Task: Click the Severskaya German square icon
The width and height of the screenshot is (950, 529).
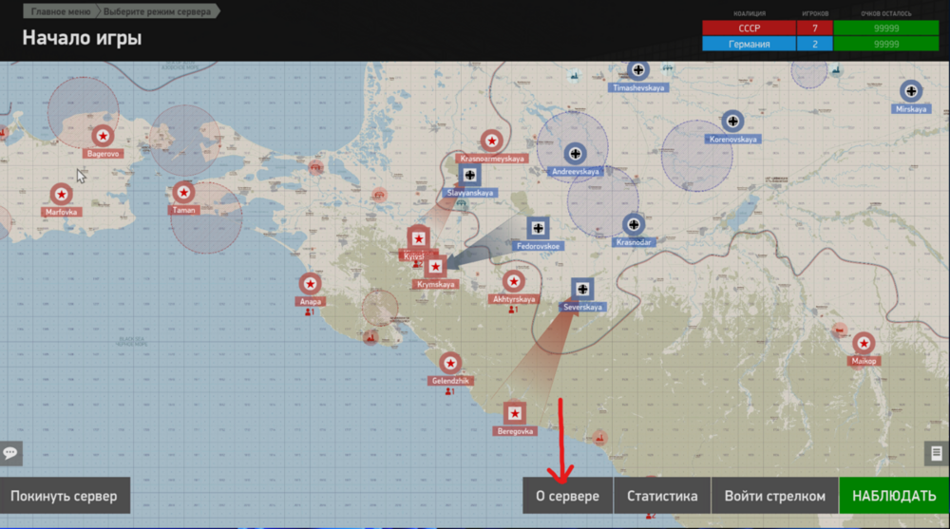Action: 582,290
